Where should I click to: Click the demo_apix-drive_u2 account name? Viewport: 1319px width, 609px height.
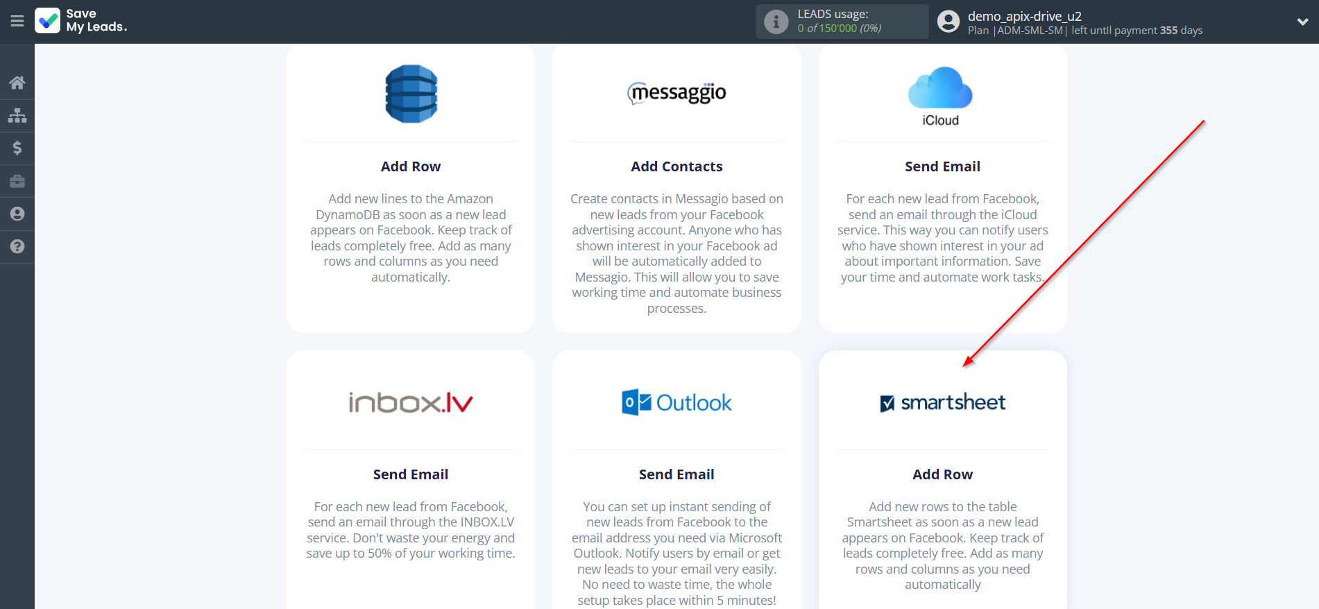click(1024, 16)
